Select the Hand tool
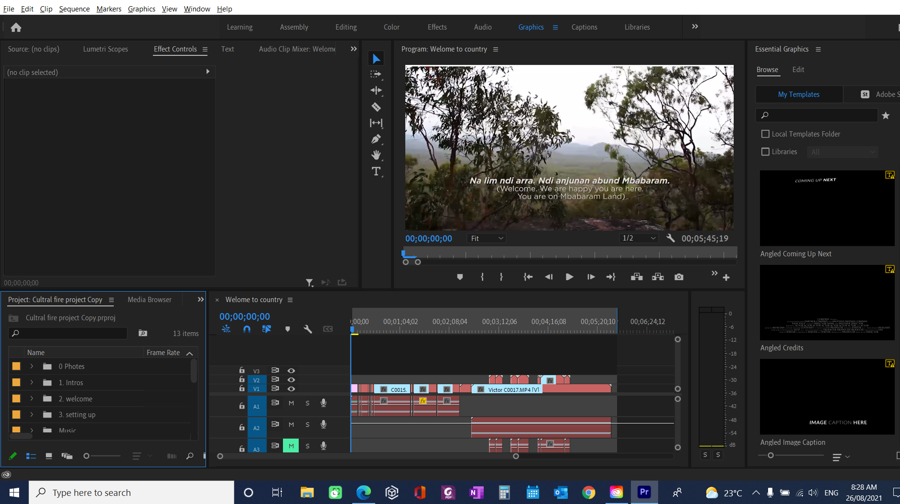Screen dimensions: 900x504 [x=376, y=155]
